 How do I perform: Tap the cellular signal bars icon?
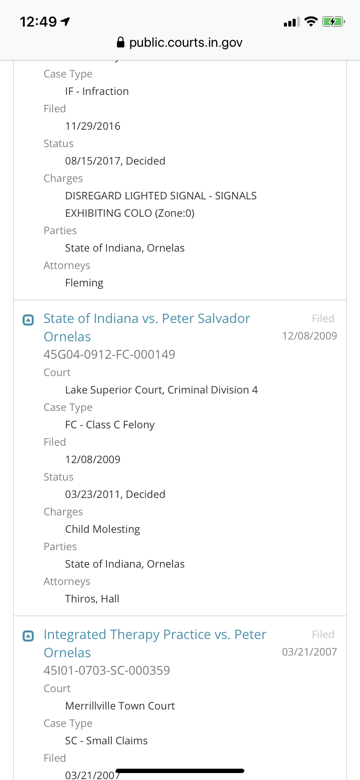tap(291, 22)
